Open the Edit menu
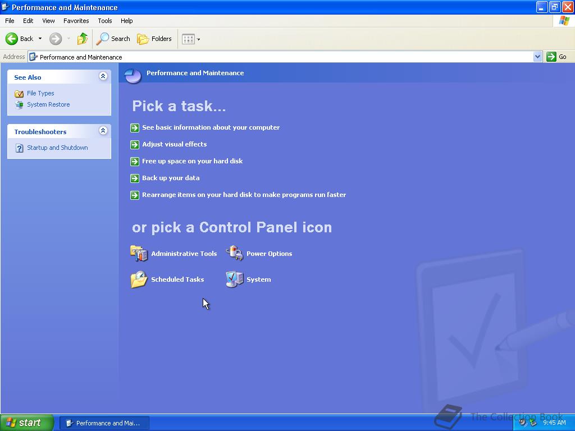Screen dimensions: 575x431 point(28,21)
